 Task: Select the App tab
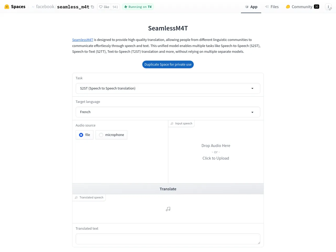[251, 7]
